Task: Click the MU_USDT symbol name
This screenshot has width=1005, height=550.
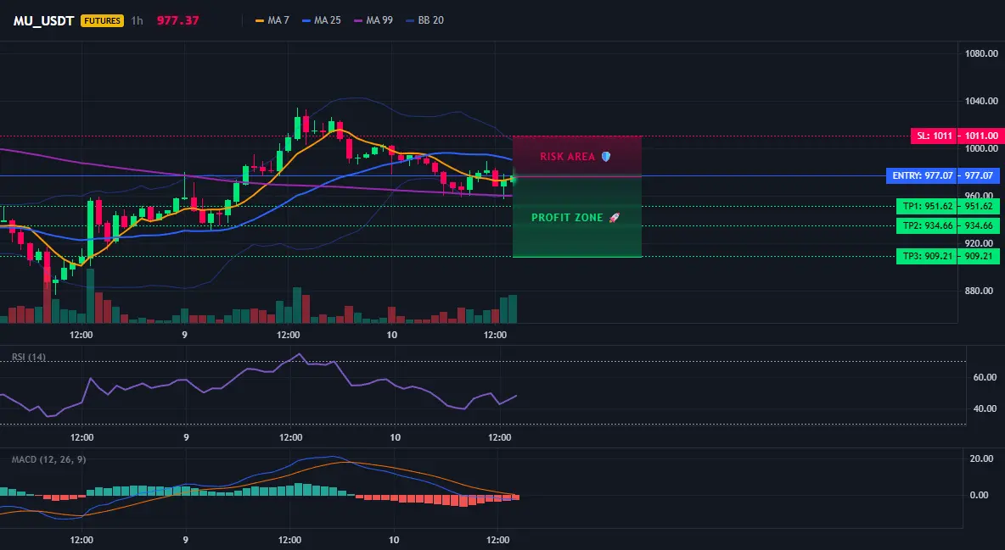Action: [44, 20]
